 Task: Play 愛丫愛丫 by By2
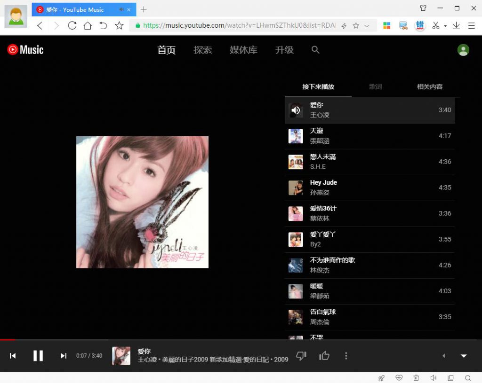click(370, 239)
